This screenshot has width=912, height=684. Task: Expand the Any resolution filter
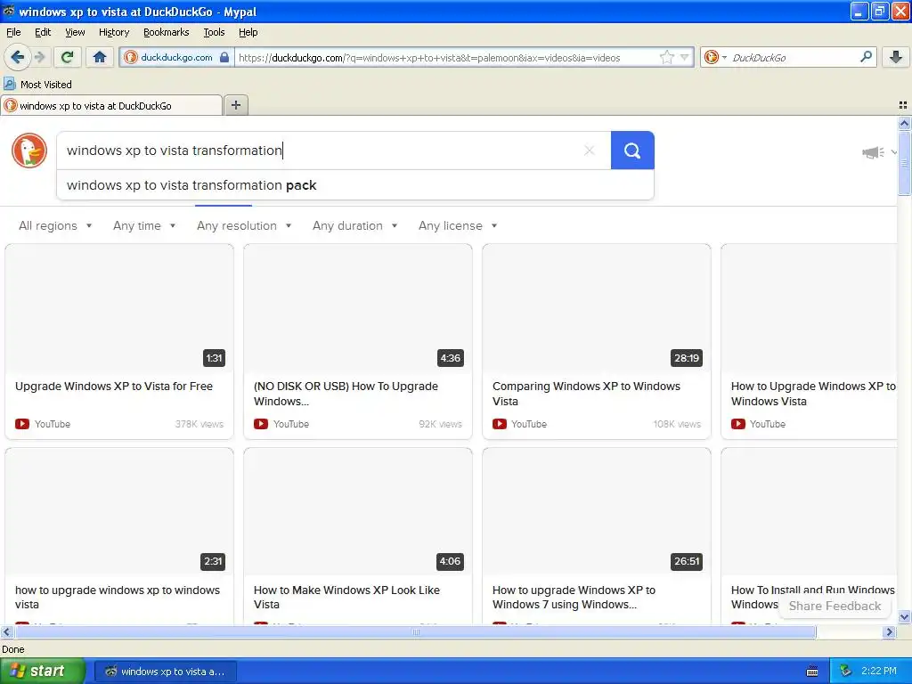tap(244, 225)
